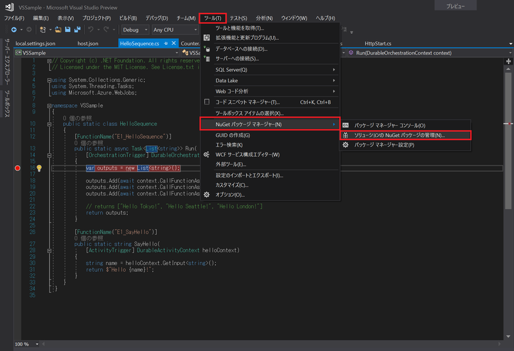Click the lightbulb quick-actions icon on line 16
Viewport: 514px width, 351px height.
tap(39, 168)
